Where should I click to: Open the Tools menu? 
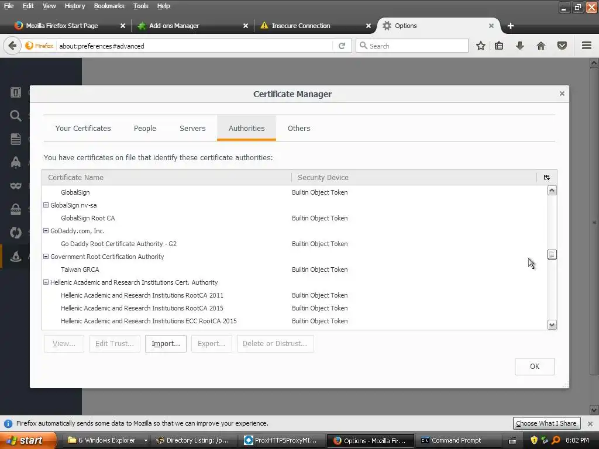click(x=140, y=6)
